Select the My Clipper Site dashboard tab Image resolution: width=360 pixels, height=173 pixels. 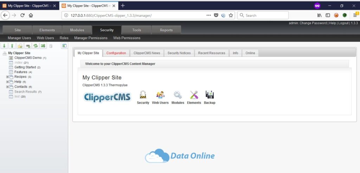(88, 53)
